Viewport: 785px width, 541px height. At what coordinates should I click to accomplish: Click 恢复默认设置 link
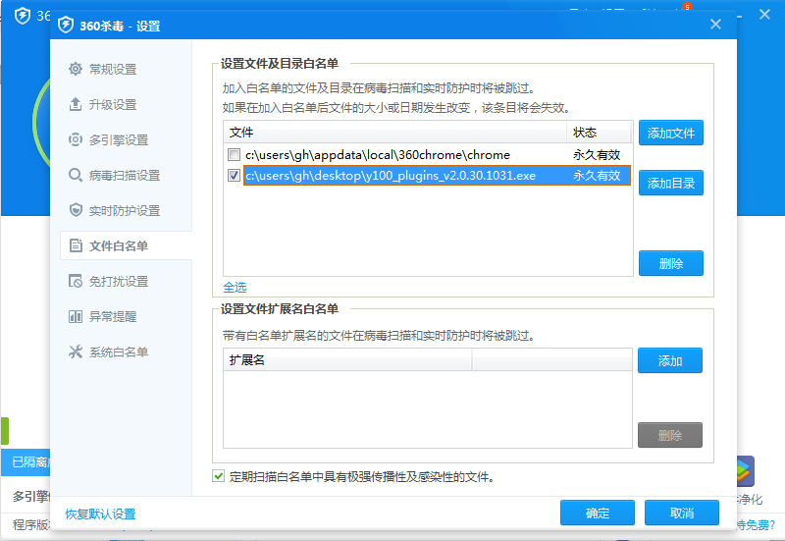pos(100,514)
